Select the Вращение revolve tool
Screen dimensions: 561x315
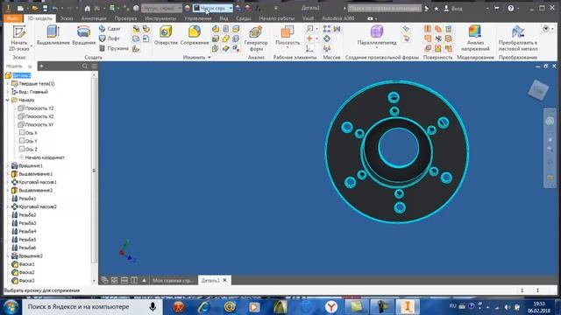[x=84, y=35]
